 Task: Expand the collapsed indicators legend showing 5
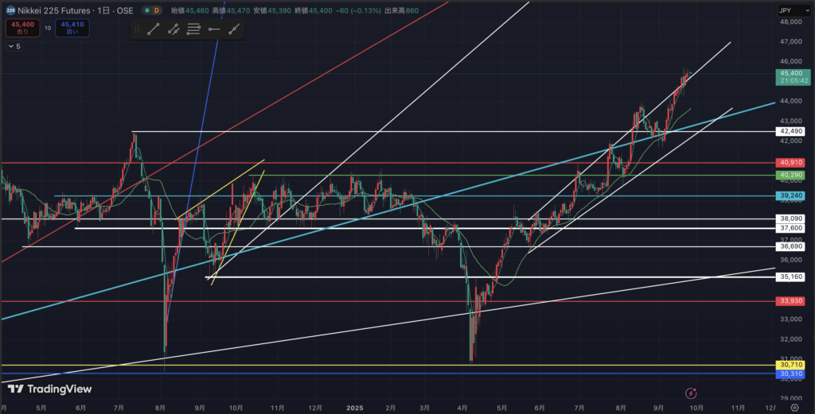coord(15,47)
